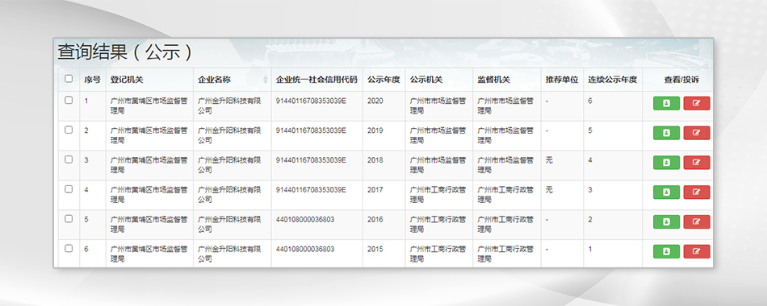Click credit code 91440116708353039E in 2019 row
This screenshot has height=306, width=767.
coord(311,130)
